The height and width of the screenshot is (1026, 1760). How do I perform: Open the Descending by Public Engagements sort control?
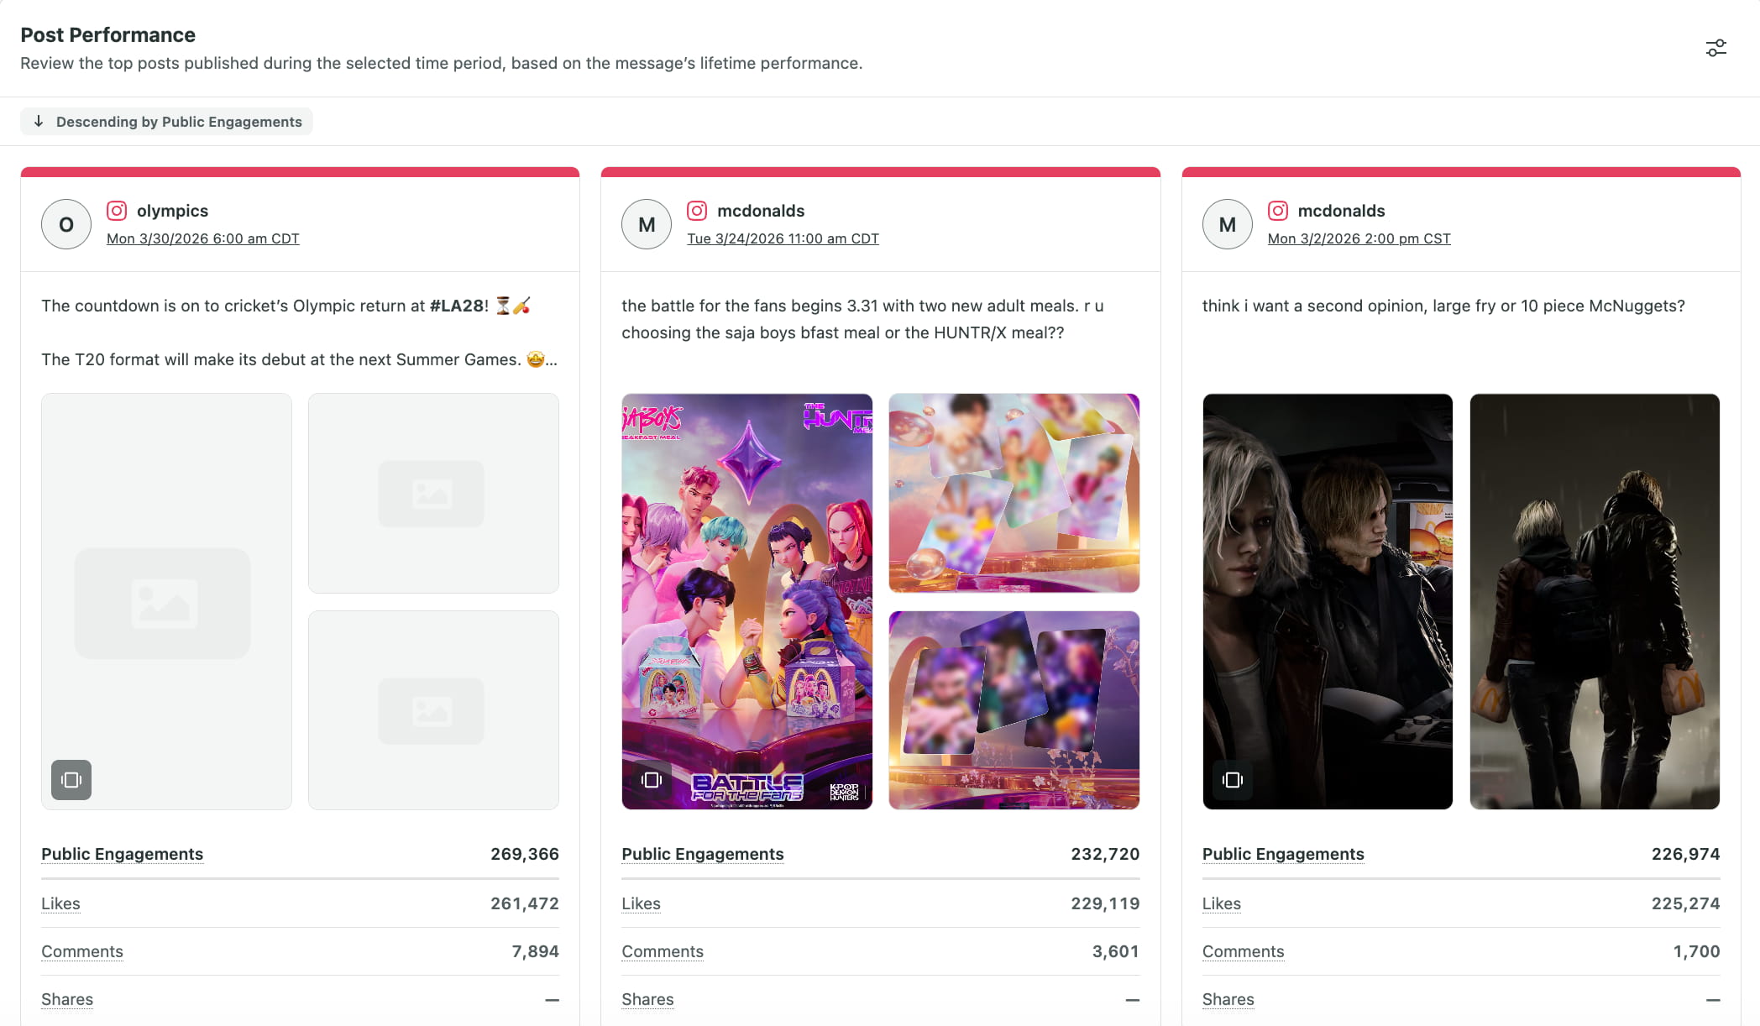pyautogui.click(x=166, y=121)
